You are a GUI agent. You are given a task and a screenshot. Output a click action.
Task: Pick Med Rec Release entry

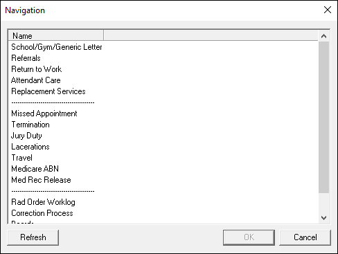(x=41, y=180)
